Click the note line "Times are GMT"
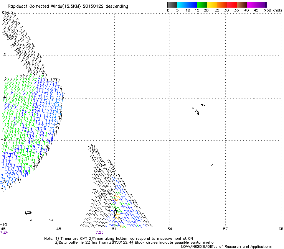The image size is (284, 249). (74, 239)
